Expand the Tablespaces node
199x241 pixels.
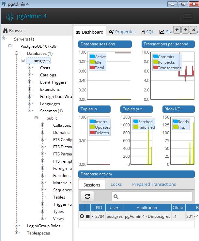[x=17, y=233]
